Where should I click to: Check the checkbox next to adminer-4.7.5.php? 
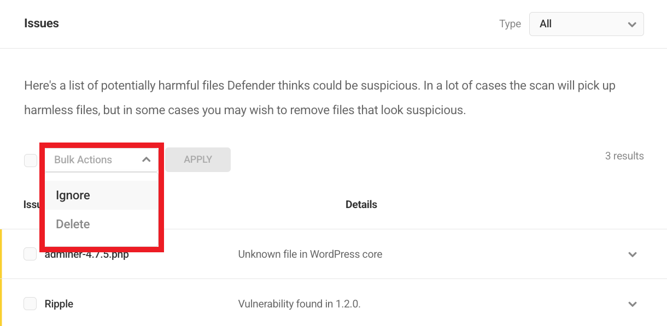30,254
